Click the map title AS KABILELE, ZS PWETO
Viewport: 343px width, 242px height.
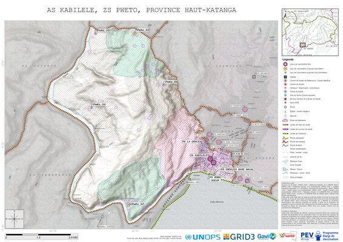pyautogui.click(x=142, y=10)
